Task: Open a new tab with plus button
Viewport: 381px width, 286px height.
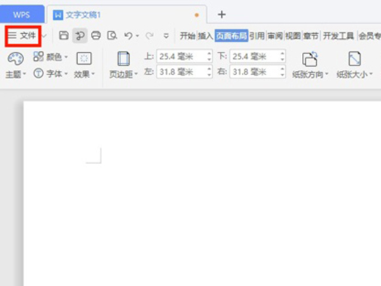Action: 222,14
